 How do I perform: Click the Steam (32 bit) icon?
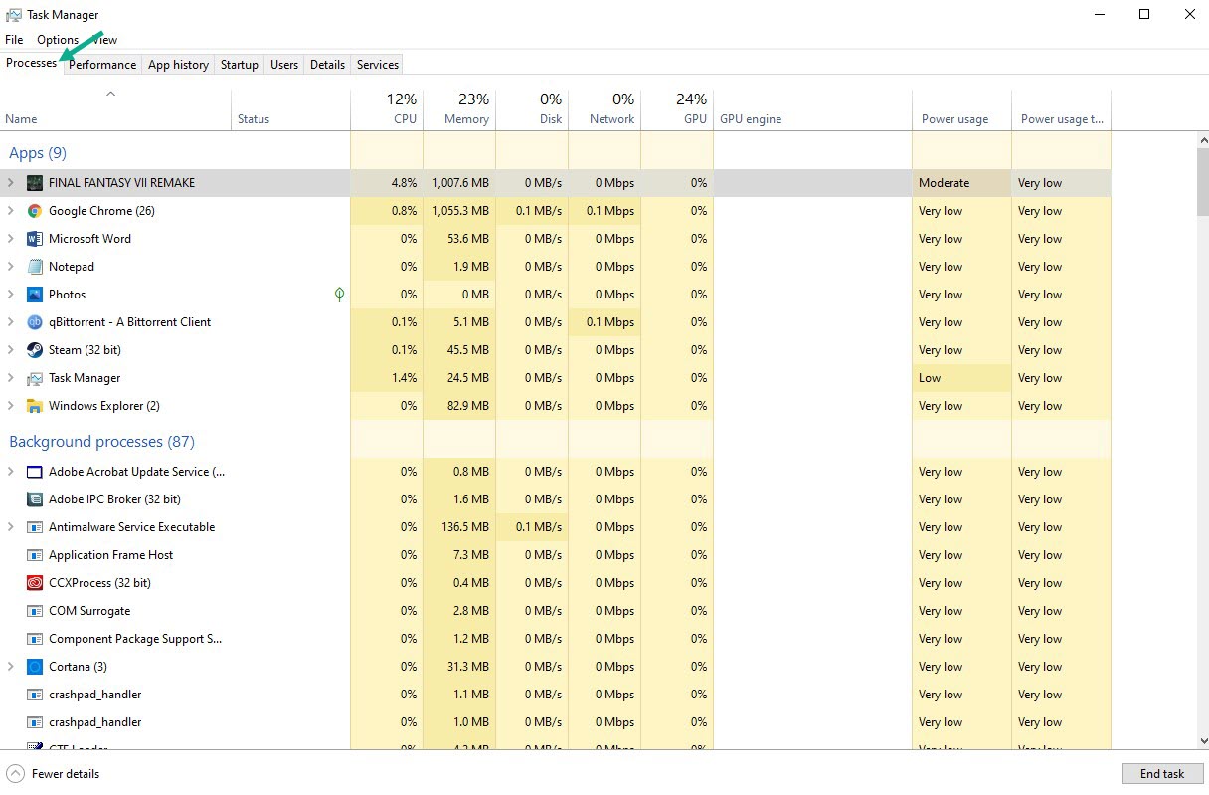(35, 350)
